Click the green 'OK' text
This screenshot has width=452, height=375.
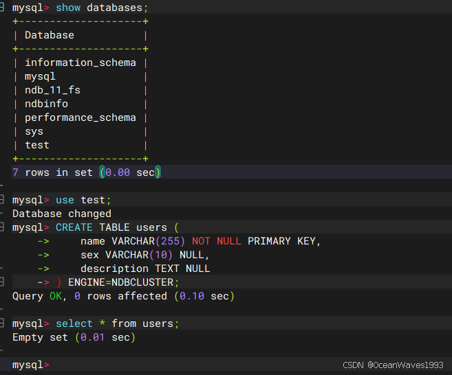[56, 296]
